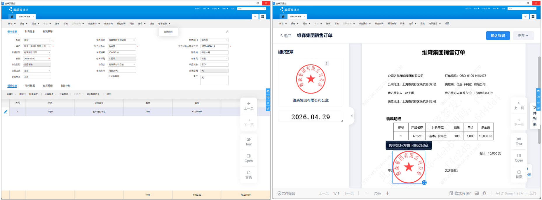
Task: Open the calendar picker for 日期 field
Action: (49, 59)
